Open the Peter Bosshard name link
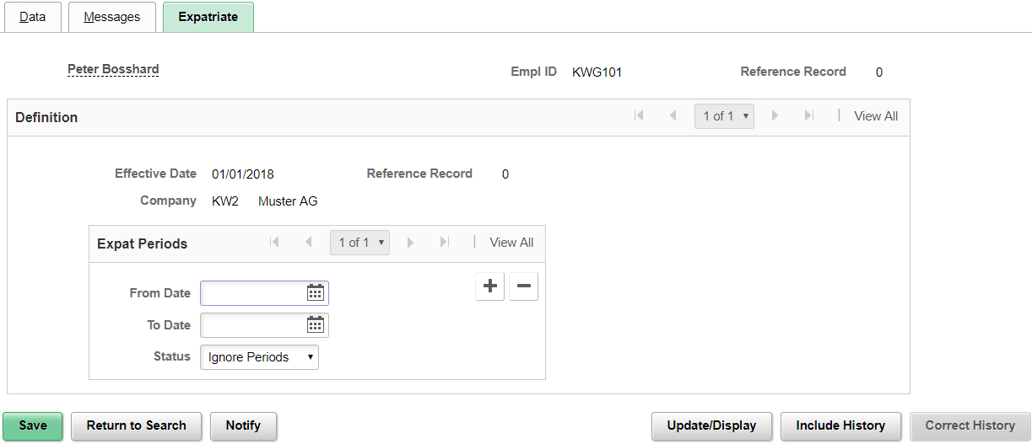Viewport: 1032px width, 444px height. [113, 69]
